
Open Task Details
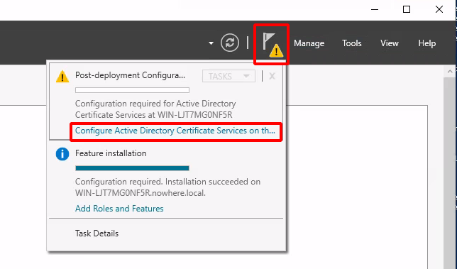pos(97,234)
